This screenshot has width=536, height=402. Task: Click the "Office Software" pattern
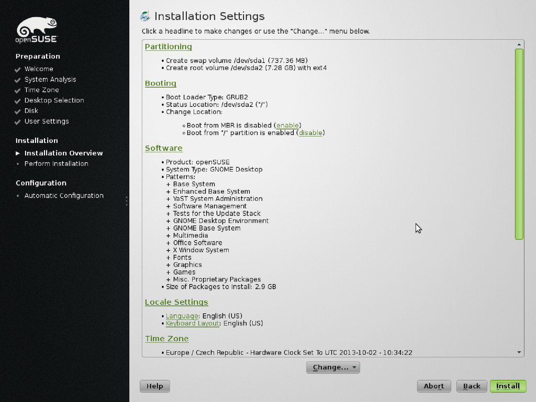pyautogui.click(x=197, y=243)
